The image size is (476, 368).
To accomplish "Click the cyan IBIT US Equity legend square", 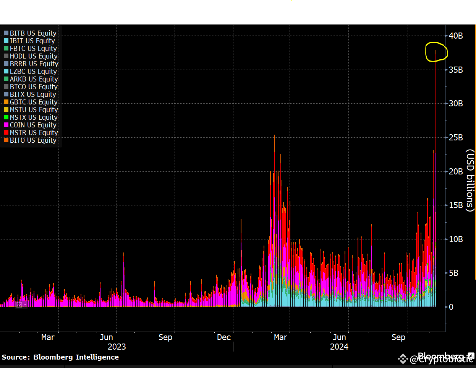I will click(x=6, y=41).
